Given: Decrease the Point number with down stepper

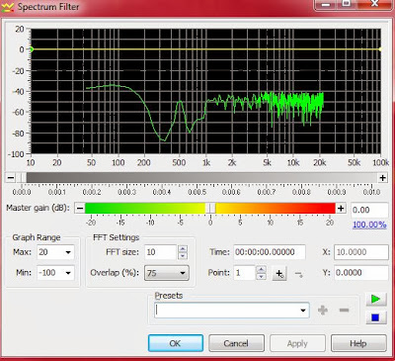Looking at the screenshot, I should click(x=261, y=277).
